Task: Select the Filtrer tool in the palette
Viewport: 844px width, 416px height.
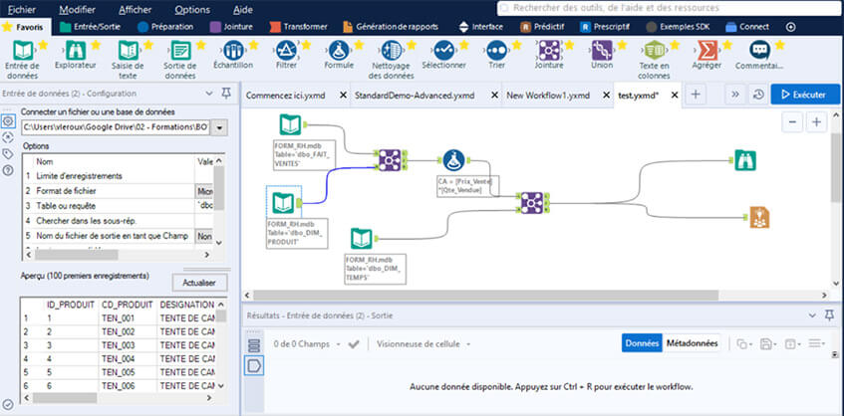Action: [285, 51]
